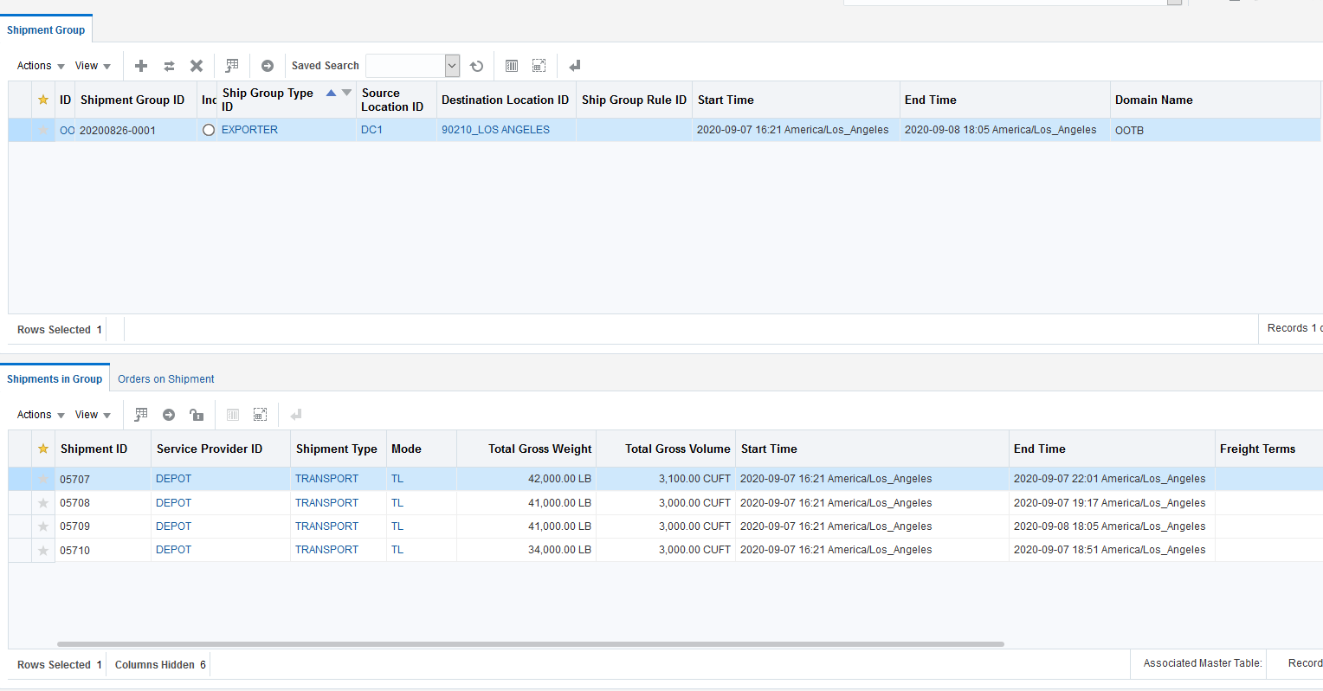Screen dimensions: 1323x691
Task: Click the X delete icon in Shipment Group toolbar
Action: 197,66
